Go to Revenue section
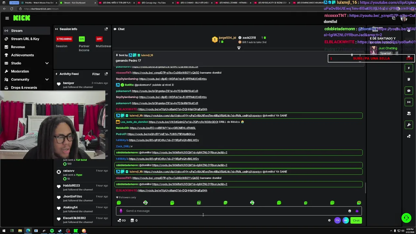 pos(26,47)
